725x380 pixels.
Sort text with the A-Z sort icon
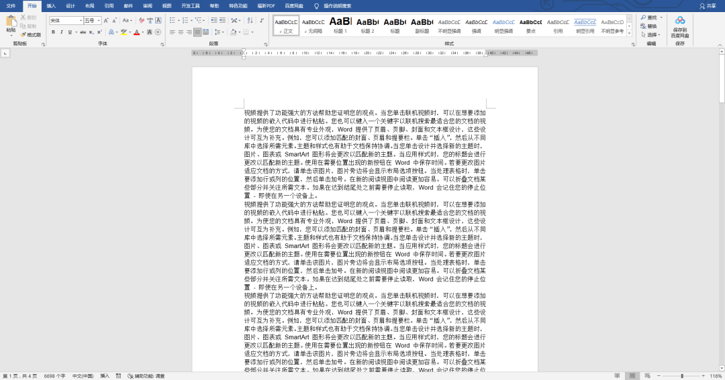(x=250, y=20)
